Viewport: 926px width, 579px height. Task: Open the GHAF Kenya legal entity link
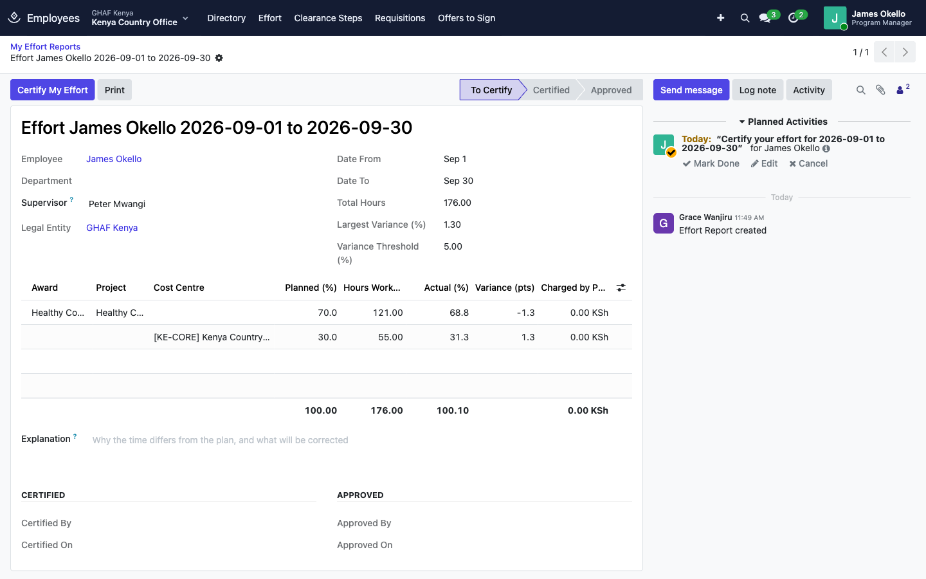click(x=112, y=228)
